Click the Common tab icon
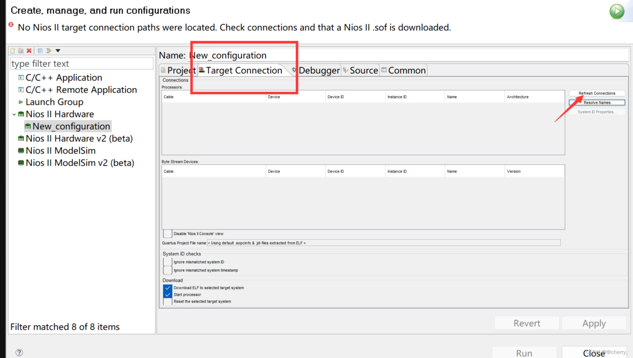 pos(384,70)
